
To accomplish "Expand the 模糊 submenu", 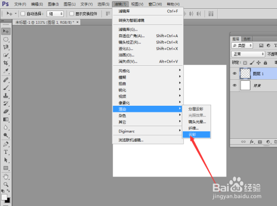I will click(148, 77).
